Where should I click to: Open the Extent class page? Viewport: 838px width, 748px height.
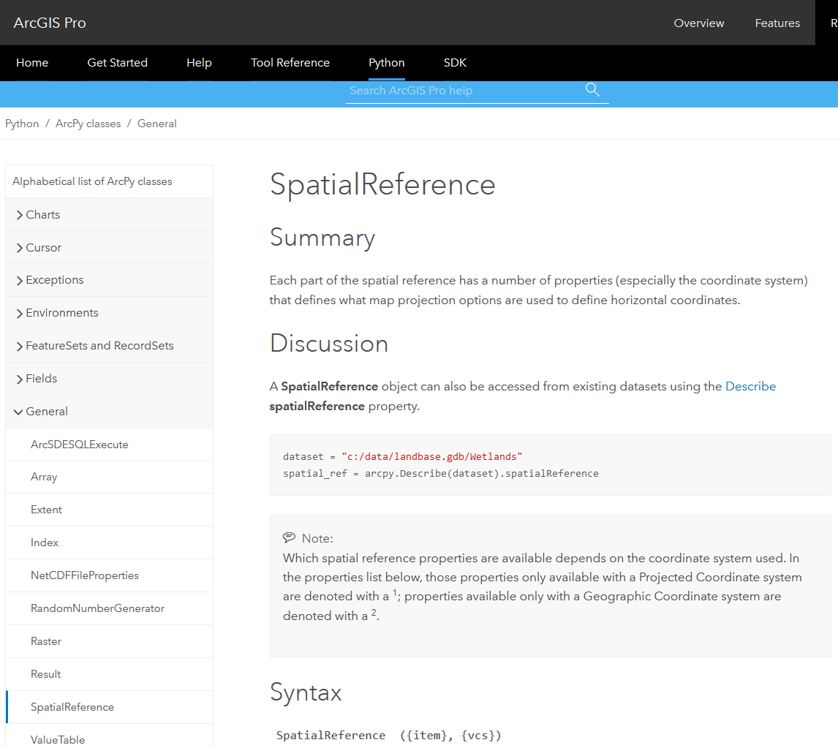pos(109,510)
